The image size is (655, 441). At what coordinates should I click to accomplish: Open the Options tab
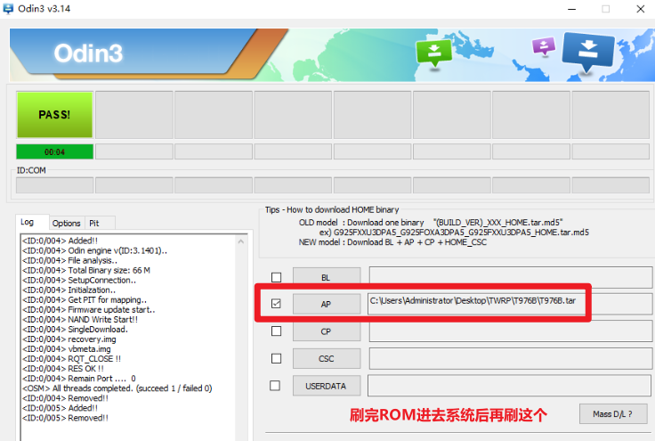(67, 224)
